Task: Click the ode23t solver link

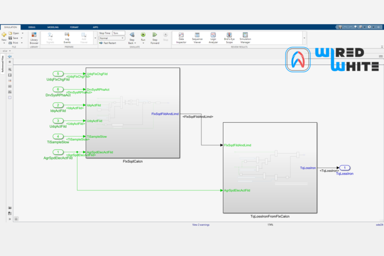Action: [379, 224]
